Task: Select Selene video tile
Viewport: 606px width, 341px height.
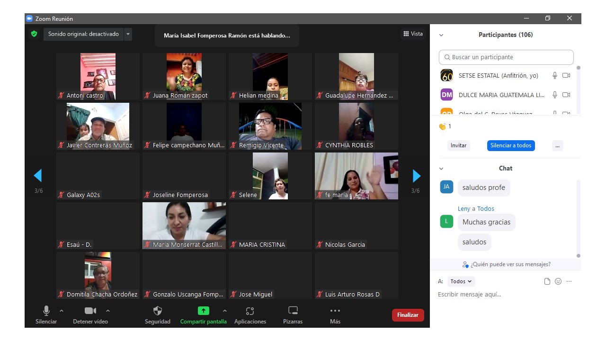Action: click(x=270, y=176)
